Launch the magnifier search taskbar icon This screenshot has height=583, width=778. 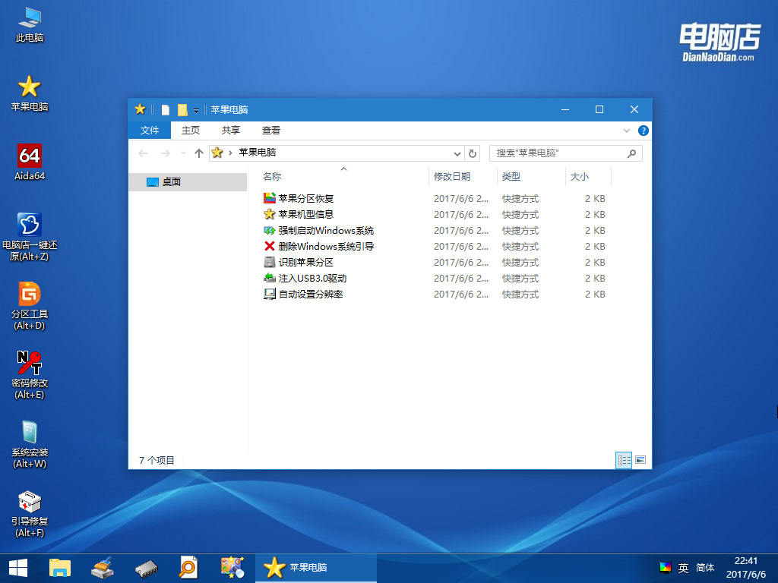point(188,568)
